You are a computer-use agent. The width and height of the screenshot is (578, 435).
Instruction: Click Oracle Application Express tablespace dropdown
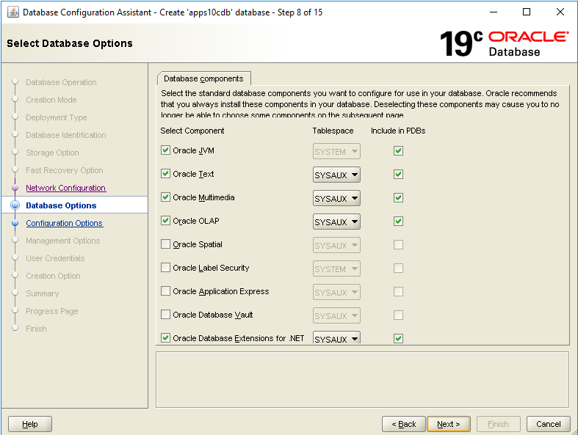point(336,293)
